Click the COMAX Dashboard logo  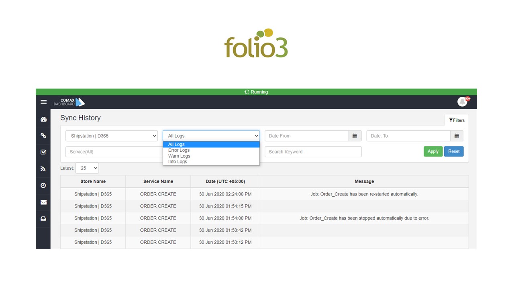[x=69, y=102]
